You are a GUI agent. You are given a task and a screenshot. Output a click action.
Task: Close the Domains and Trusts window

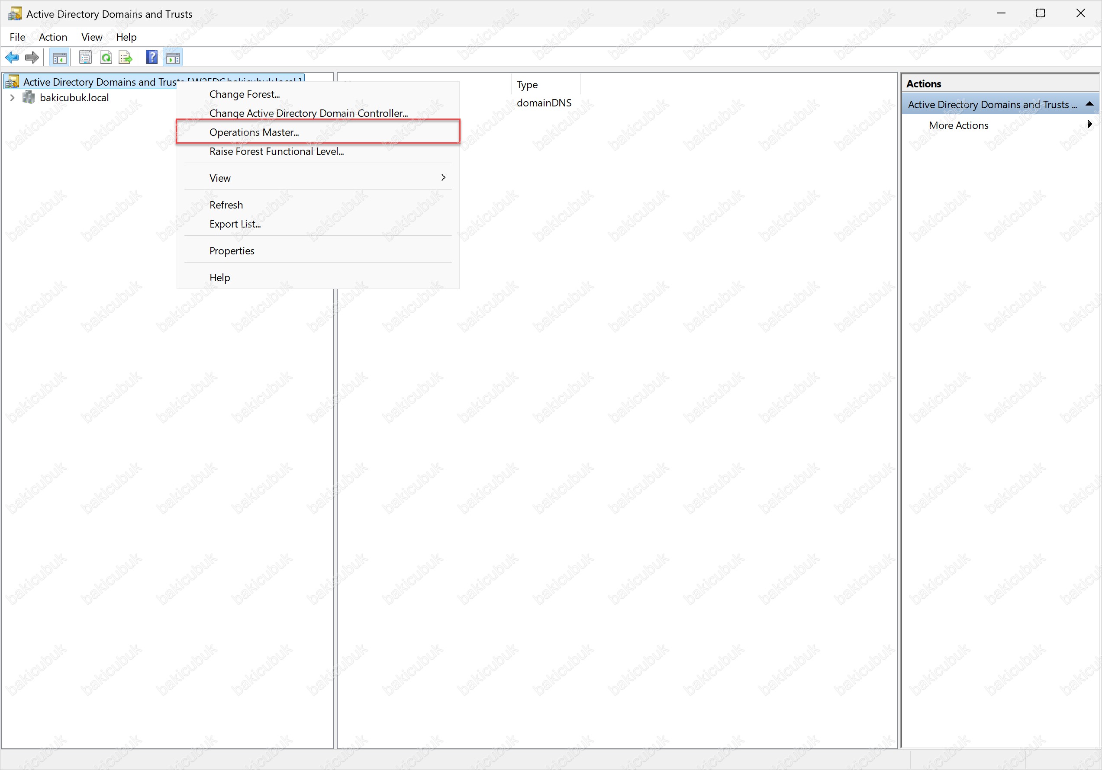point(1080,13)
